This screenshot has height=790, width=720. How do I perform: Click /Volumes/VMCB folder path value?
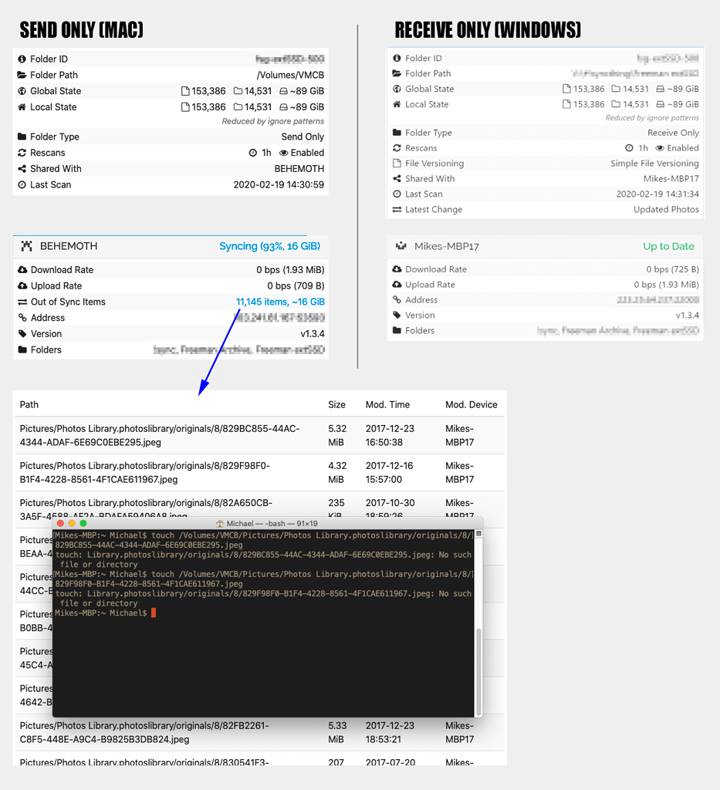click(x=290, y=75)
